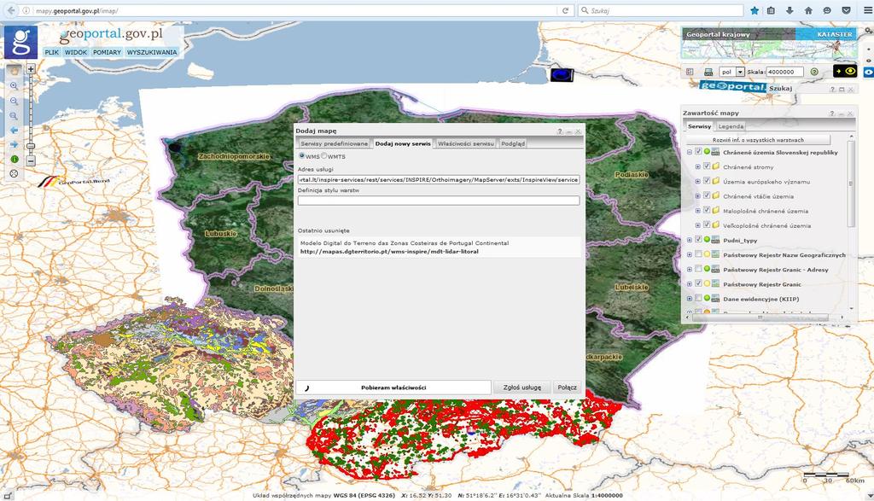Check Państwowy Rejestr Nazw Geograficznych checkbox
874x501 pixels.
(x=698, y=254)
